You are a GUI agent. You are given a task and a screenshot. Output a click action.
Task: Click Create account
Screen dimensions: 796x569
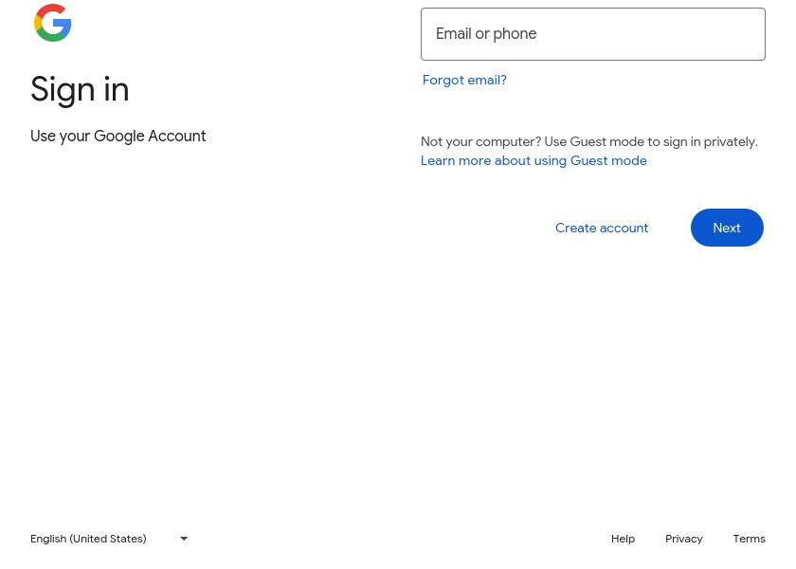pos(602,228)
